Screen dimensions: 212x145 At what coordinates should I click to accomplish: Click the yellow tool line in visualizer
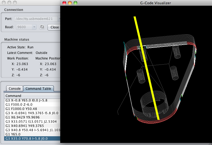point(147,68)
